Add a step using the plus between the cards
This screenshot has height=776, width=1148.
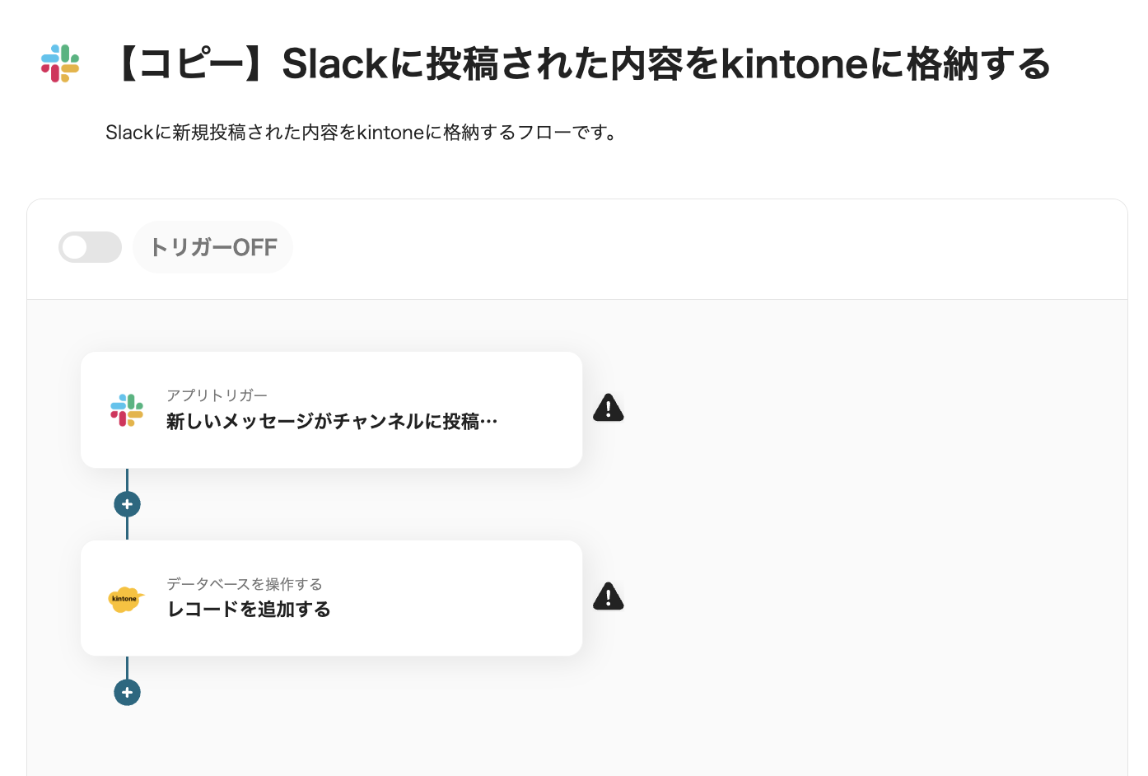(127, 504)
